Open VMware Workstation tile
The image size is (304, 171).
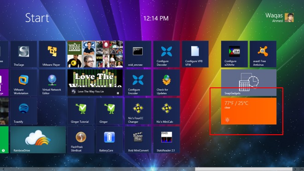[x=23, y=83]
